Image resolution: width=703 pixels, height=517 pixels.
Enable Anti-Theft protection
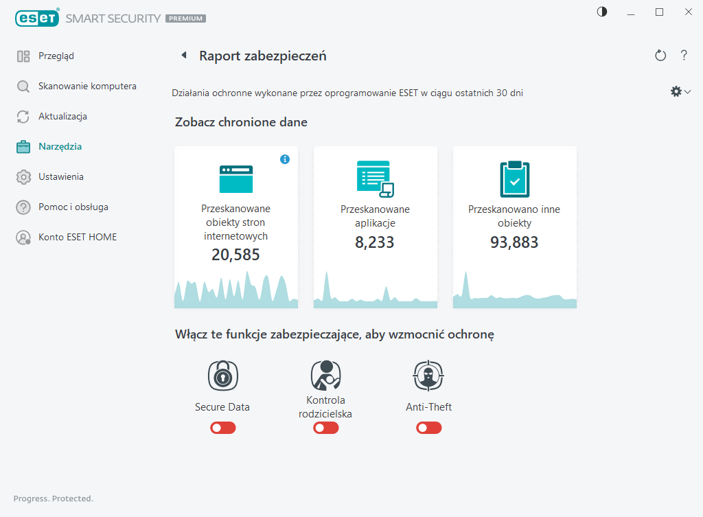(428, 427)
